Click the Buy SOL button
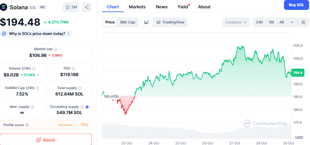The image size is (310, 145). pyautogui.click(x=296, y=5)
